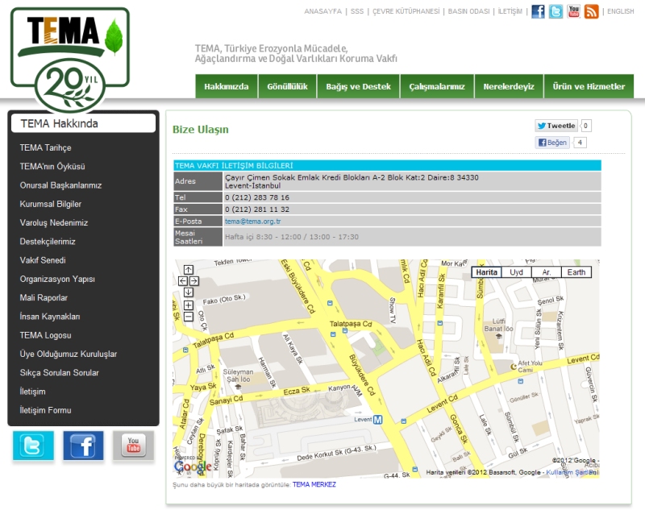Open ÇEVRE KÜTÜPHANESİ link

click(406, 11)
